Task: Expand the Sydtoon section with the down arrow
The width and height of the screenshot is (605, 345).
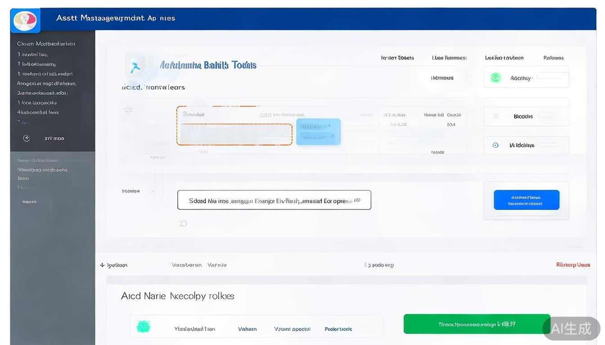Action: pyautogui.click(x=102, y=265)
